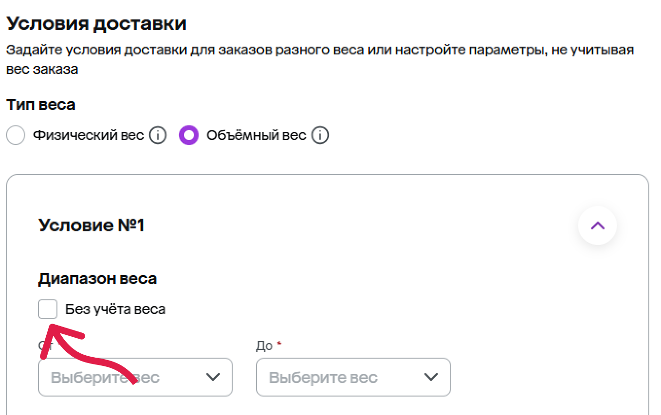Image resolution: width=661 pixels, height=415 pixels.
Task: Click the delivery conditions description paragraph
Action: coord(320,59)
